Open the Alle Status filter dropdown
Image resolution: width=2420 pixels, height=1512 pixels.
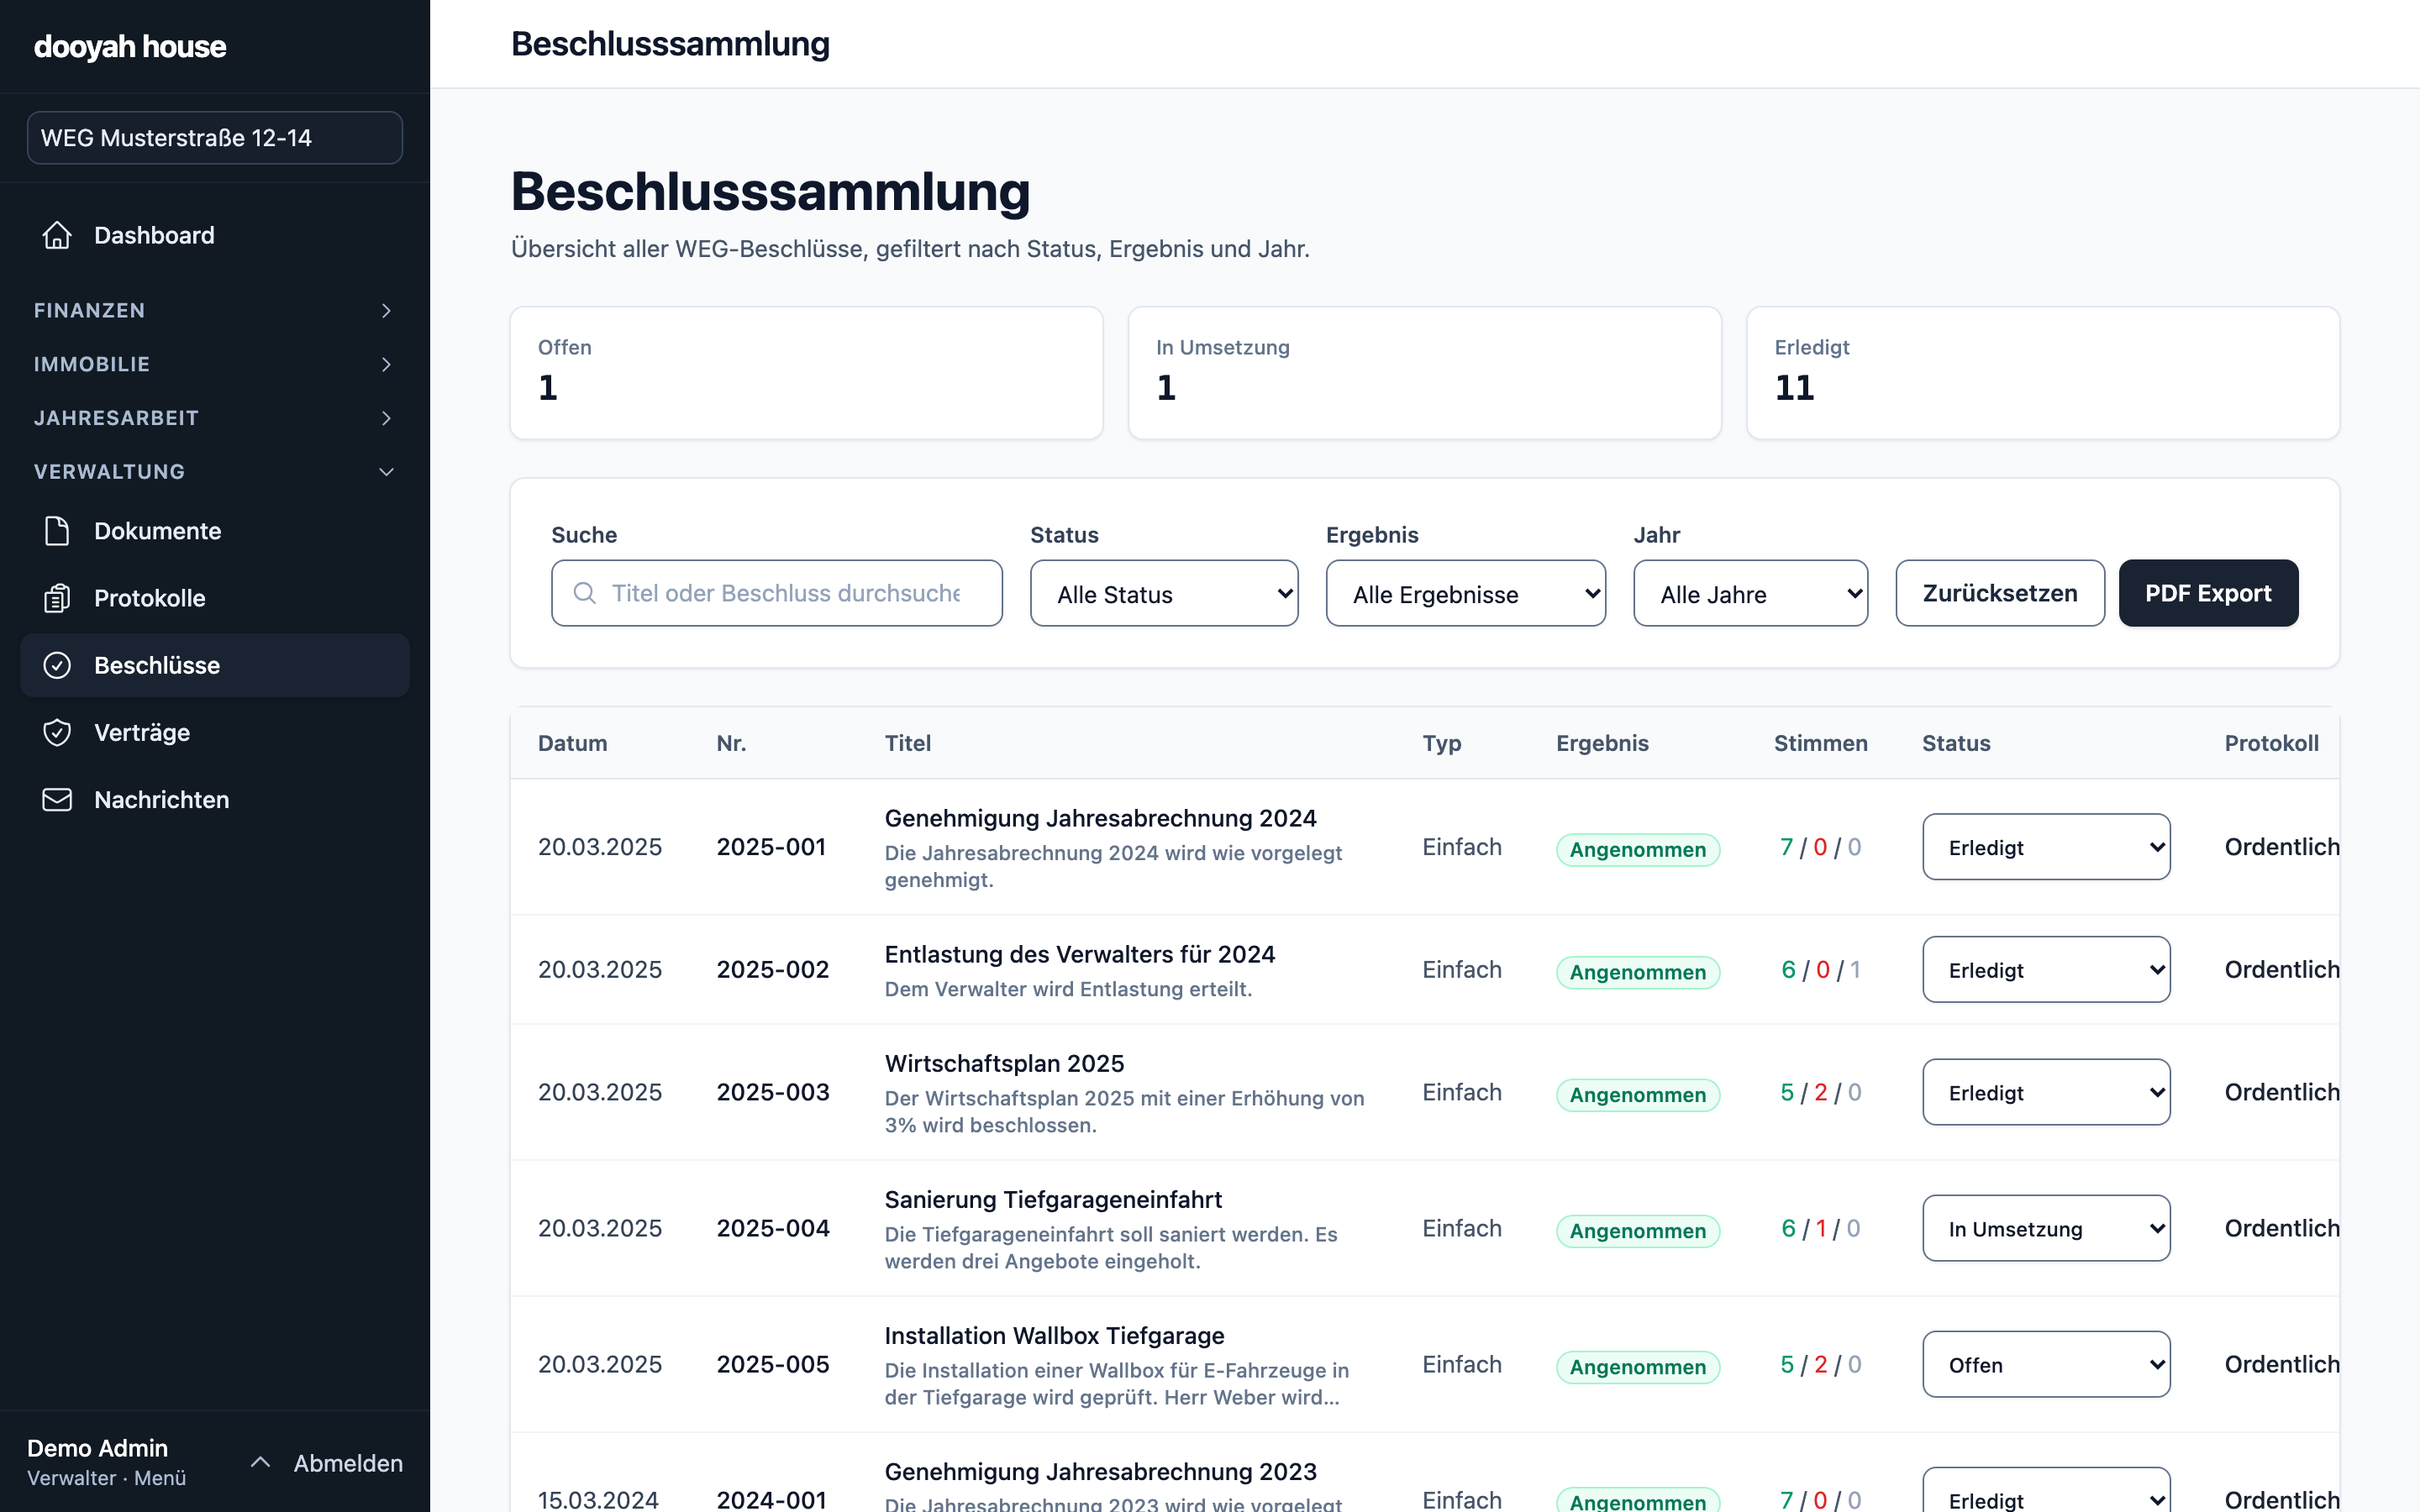[1164, 593]
